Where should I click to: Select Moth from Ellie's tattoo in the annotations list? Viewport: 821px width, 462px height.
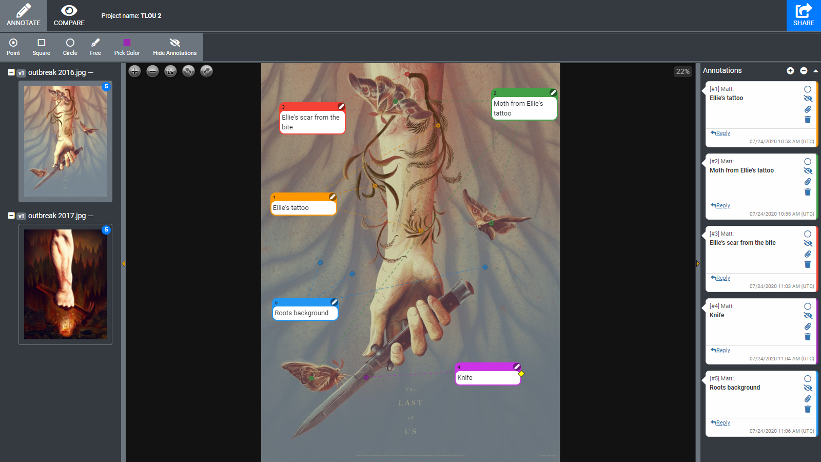click(x=741, y=170)
